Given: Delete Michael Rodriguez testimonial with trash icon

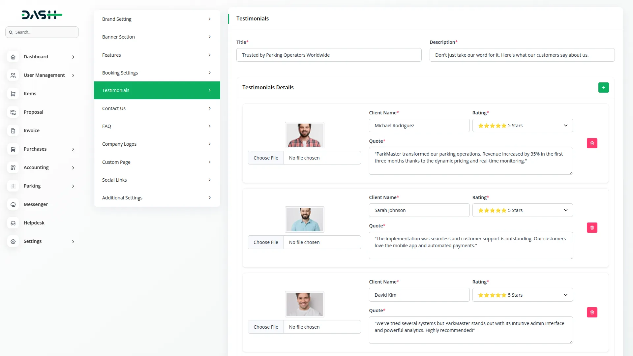Looking at the screenshot, I should [x=592, y=143].
